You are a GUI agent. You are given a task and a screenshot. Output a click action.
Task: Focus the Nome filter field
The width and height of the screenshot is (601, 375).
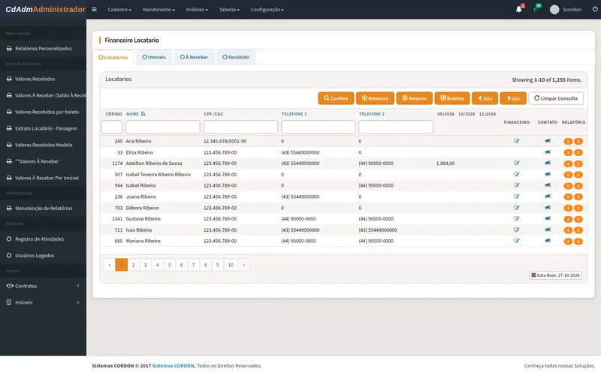coord(163,127)
